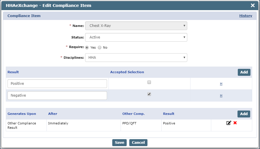Open the Disciplines dropdown showing HHA
Screen dimensions: 260x149
click(136, 58)
